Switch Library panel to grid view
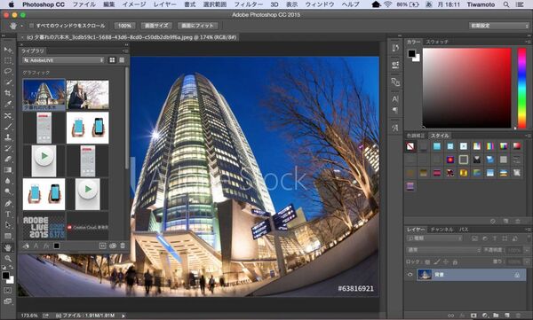Viewport: 533px width, 320px height. point(112,60)
